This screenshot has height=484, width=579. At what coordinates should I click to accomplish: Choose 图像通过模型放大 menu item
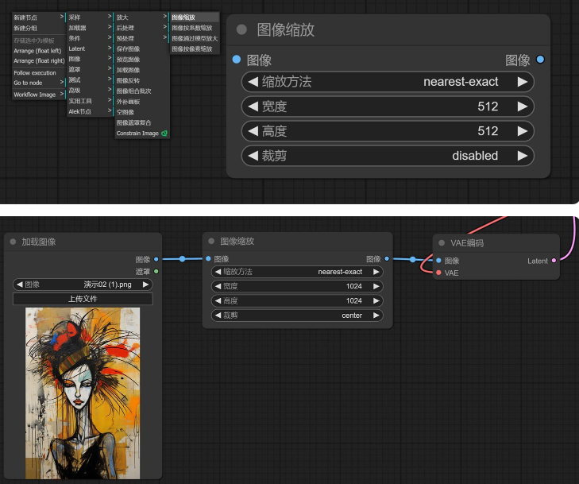coord(195,38)
